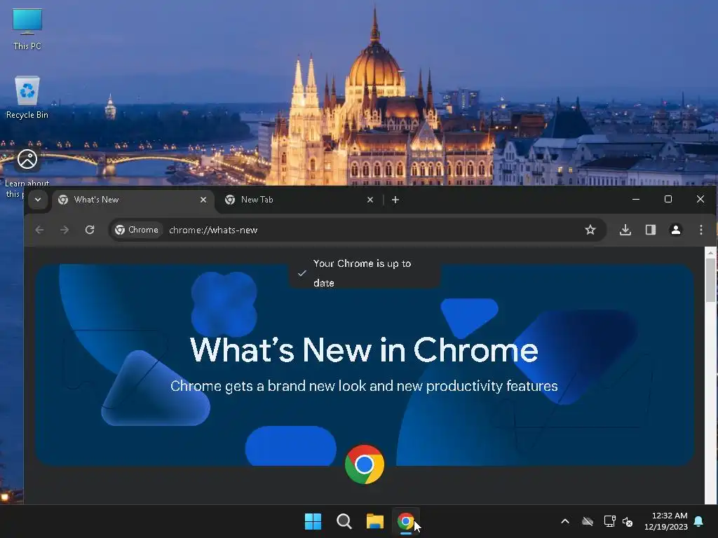718x538 pixels.
Task: Go forward using the forward arrow
Action: click(x=65, y=230)
